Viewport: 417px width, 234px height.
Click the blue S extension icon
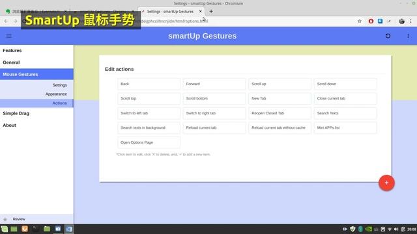click(380, 21)
